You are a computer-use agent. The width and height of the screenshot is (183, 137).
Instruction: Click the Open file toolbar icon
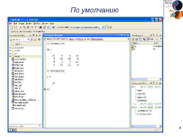[16, 27]
